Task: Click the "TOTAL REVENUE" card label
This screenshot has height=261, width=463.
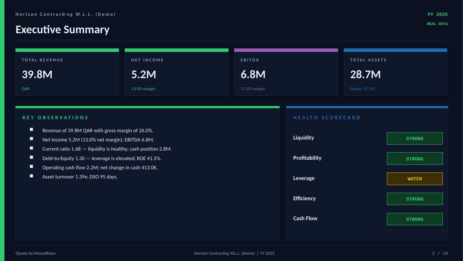Action: [x=43, y=60]
